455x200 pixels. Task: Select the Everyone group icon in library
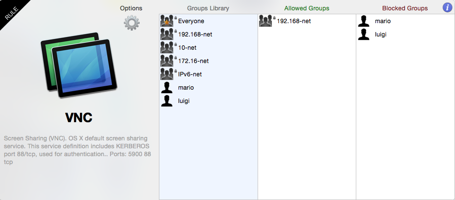(x=168, y=21)
